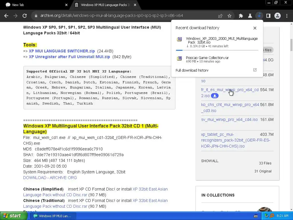
Task: Click the address bar URL
Action: point(112,16)
